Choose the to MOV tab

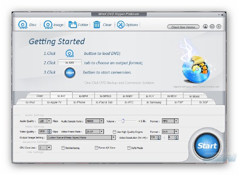172,96
